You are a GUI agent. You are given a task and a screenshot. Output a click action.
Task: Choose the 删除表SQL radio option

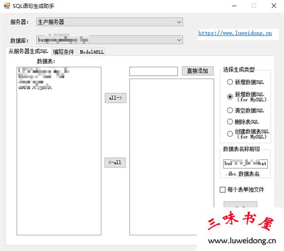coord(230,122)
